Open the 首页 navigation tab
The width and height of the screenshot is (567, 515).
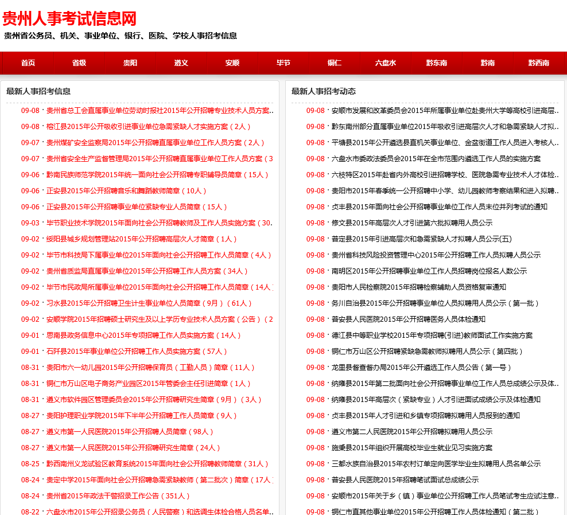coord(28,63)
